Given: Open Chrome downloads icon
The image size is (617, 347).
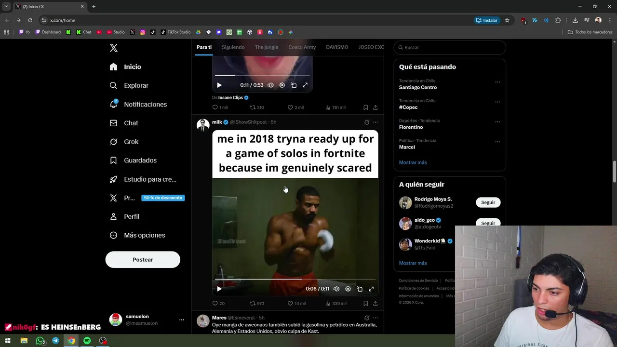Looking at the screenshot, I should pyautogui.click(x=575, y=20).
